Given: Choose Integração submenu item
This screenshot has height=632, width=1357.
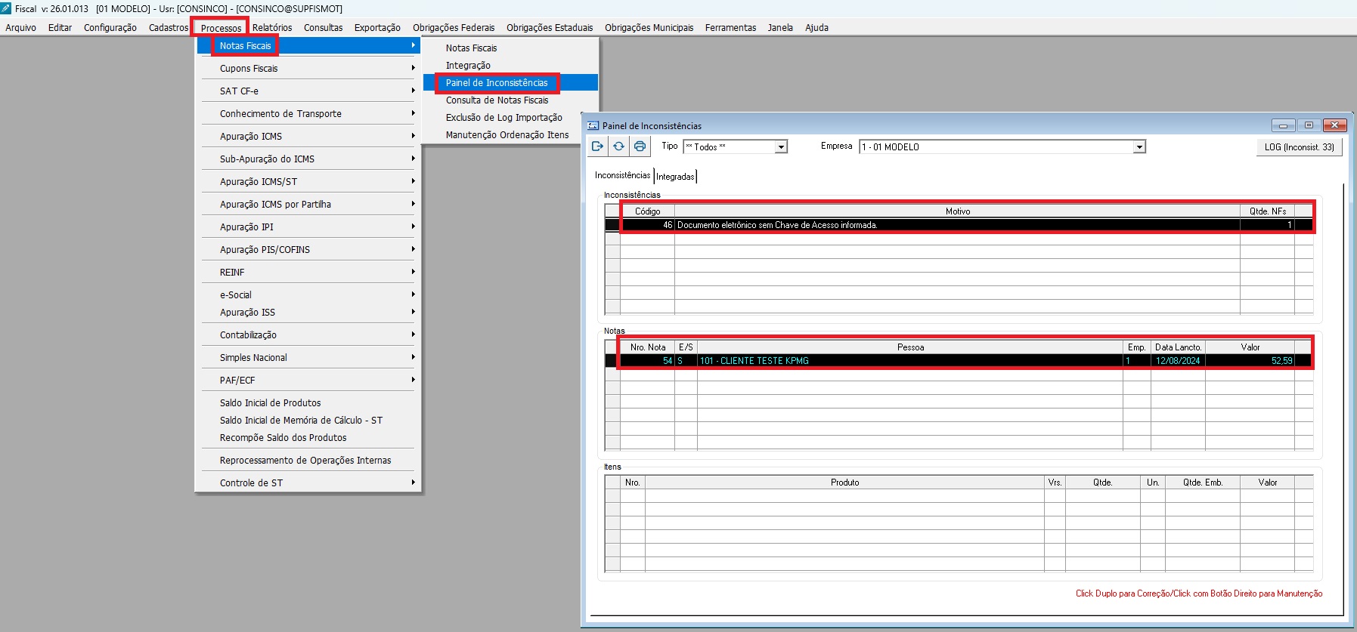Looking at the screenshot, I should pyautogui.click(x=510, y=65).
